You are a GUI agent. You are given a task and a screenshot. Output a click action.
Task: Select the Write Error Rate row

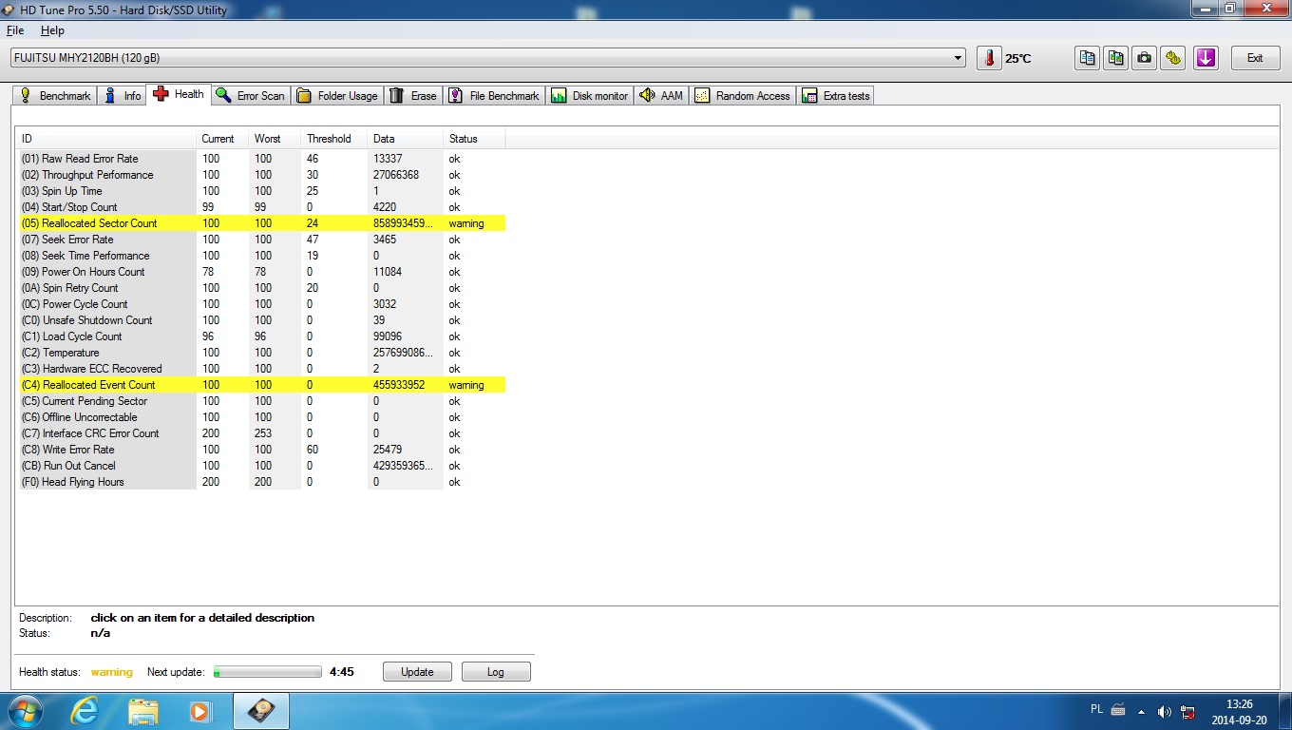point(261,450)
